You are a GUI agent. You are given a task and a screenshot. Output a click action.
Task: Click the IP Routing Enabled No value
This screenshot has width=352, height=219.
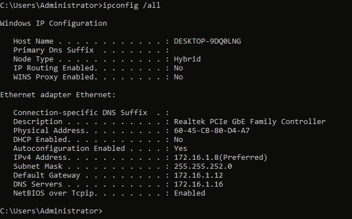click(179, 68)
